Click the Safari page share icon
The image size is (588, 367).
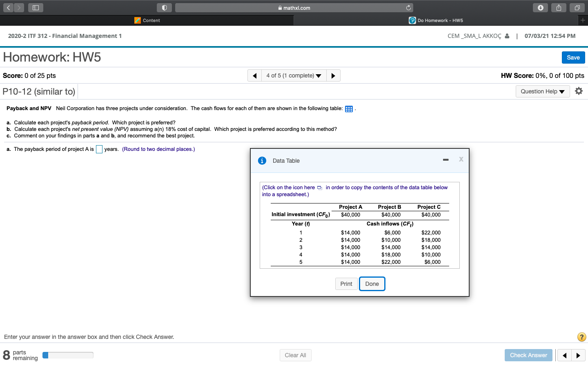(559, 7)
